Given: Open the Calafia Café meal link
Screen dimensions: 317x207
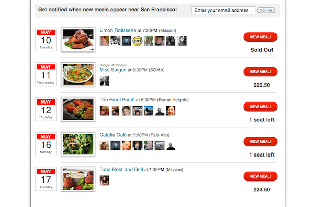Looking at the screenshot, I should (113, 135).
